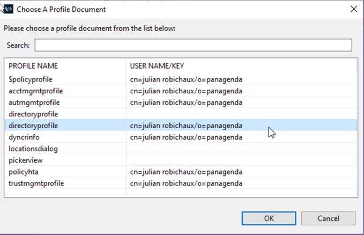Select the locationsdialog profile
The image size is (364, 235).
(x=181, y=149)
